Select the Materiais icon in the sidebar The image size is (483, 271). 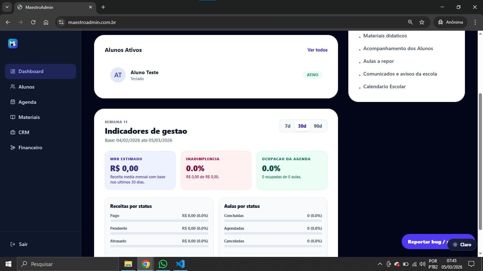(12, 117)
